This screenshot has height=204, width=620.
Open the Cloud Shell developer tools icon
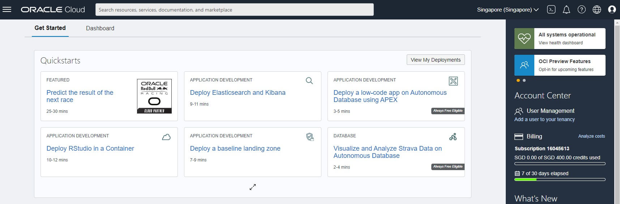[551, 10]
